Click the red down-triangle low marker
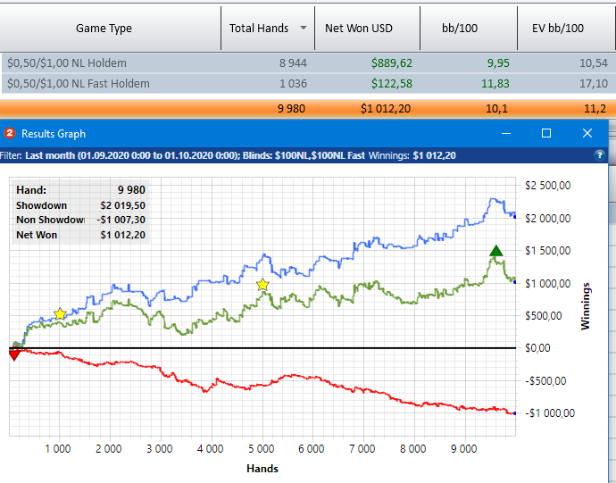Viewport: 616px width, 483px height. (14, 354)
